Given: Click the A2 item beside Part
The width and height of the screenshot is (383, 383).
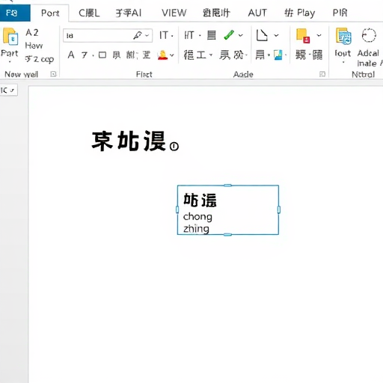Looking at the screenshot, I should point(32,33).
